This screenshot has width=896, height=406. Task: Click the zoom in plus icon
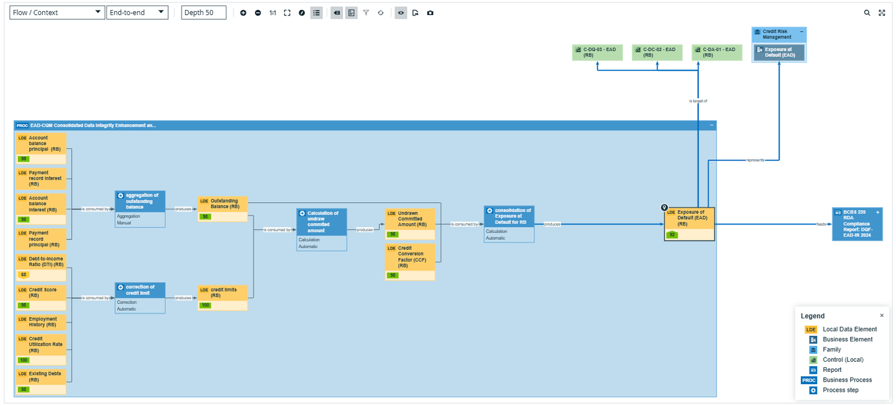click(243, 13)
